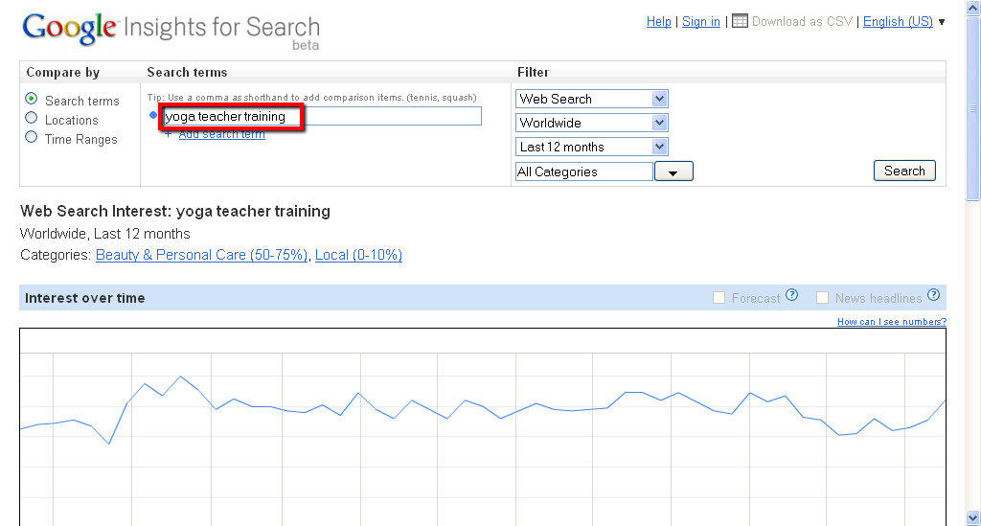The height and width of the screenshot is (526, 981).
Task: Click the yoga teacher training search field
Action: pyautogui.click(x=322, y=117)
